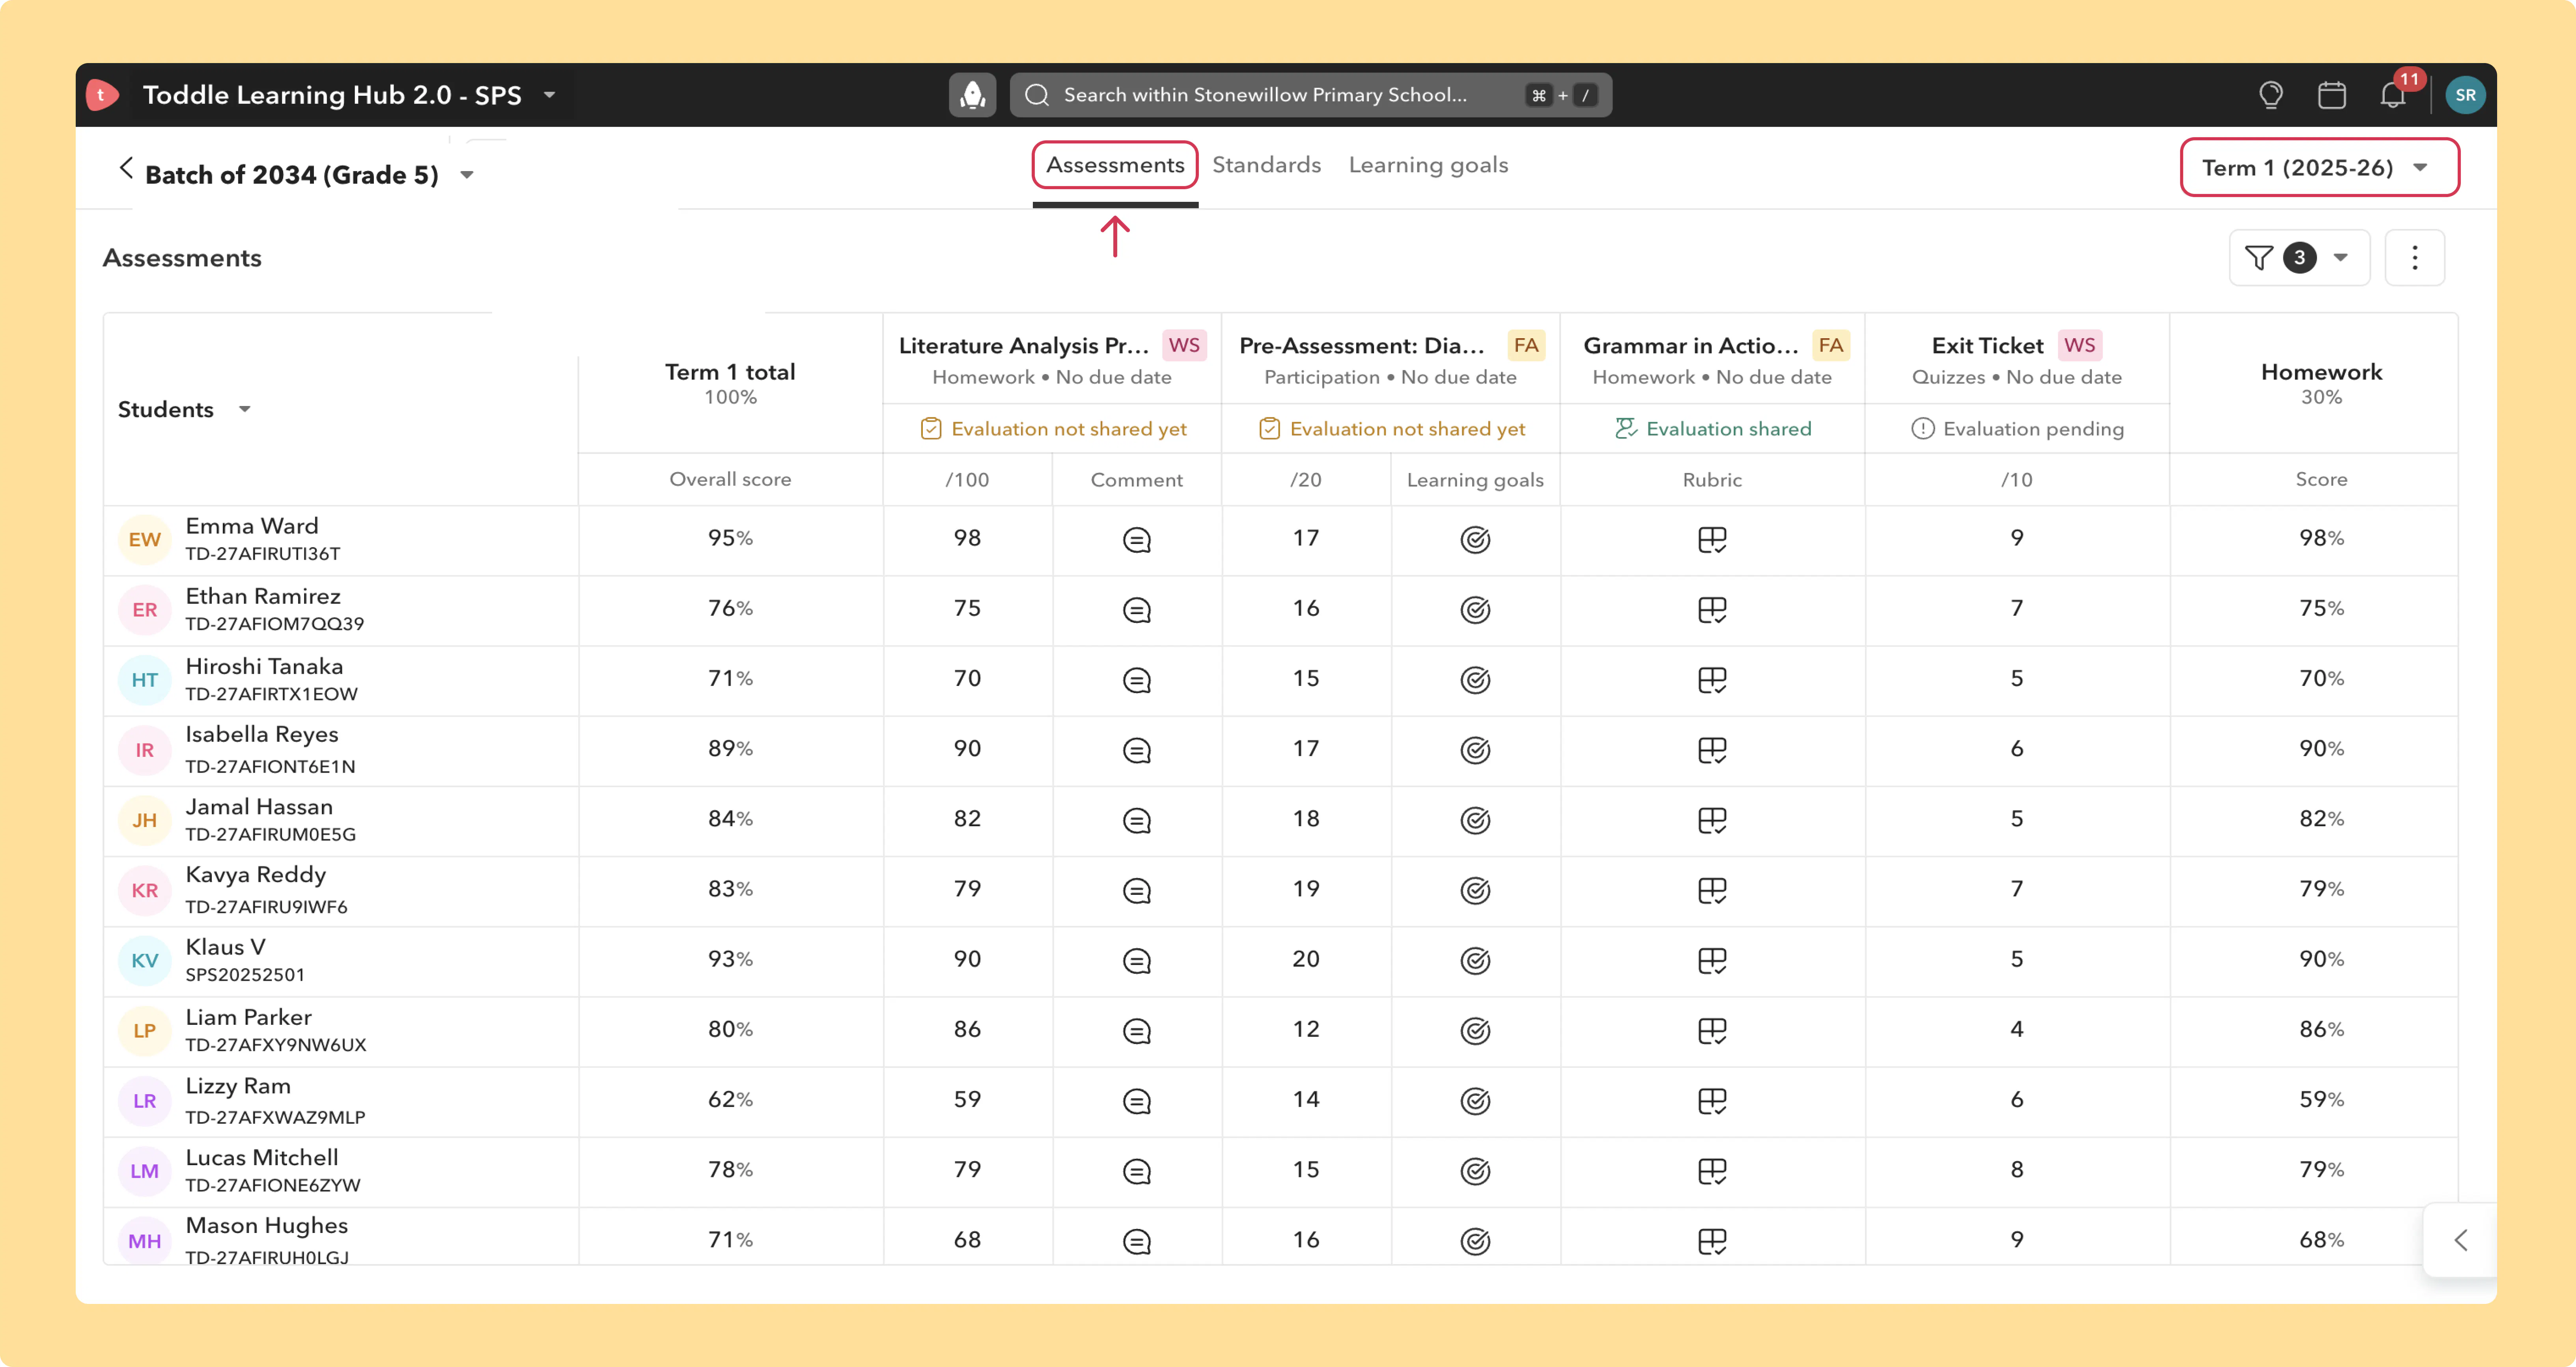Image resolution: width=2576 pixels, height=1367 pixels.
Task: Click the Term 1 total column header
Action: click(x=730, y=383)
